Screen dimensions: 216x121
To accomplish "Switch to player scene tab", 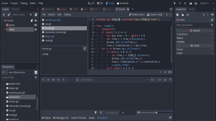I will tap(61, 9).
